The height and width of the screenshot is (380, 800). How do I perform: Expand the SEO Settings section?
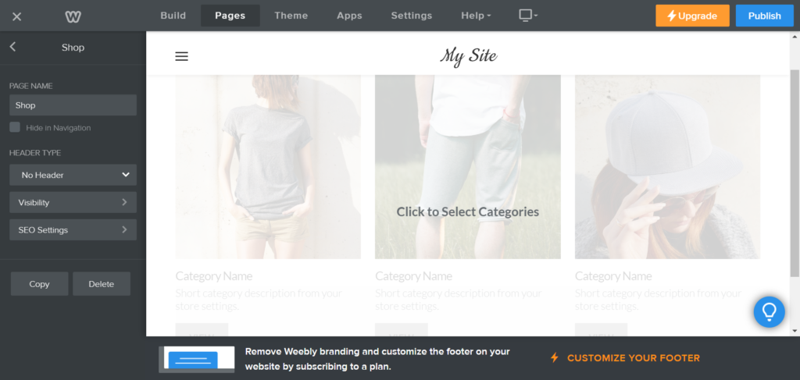click(73, 230)
